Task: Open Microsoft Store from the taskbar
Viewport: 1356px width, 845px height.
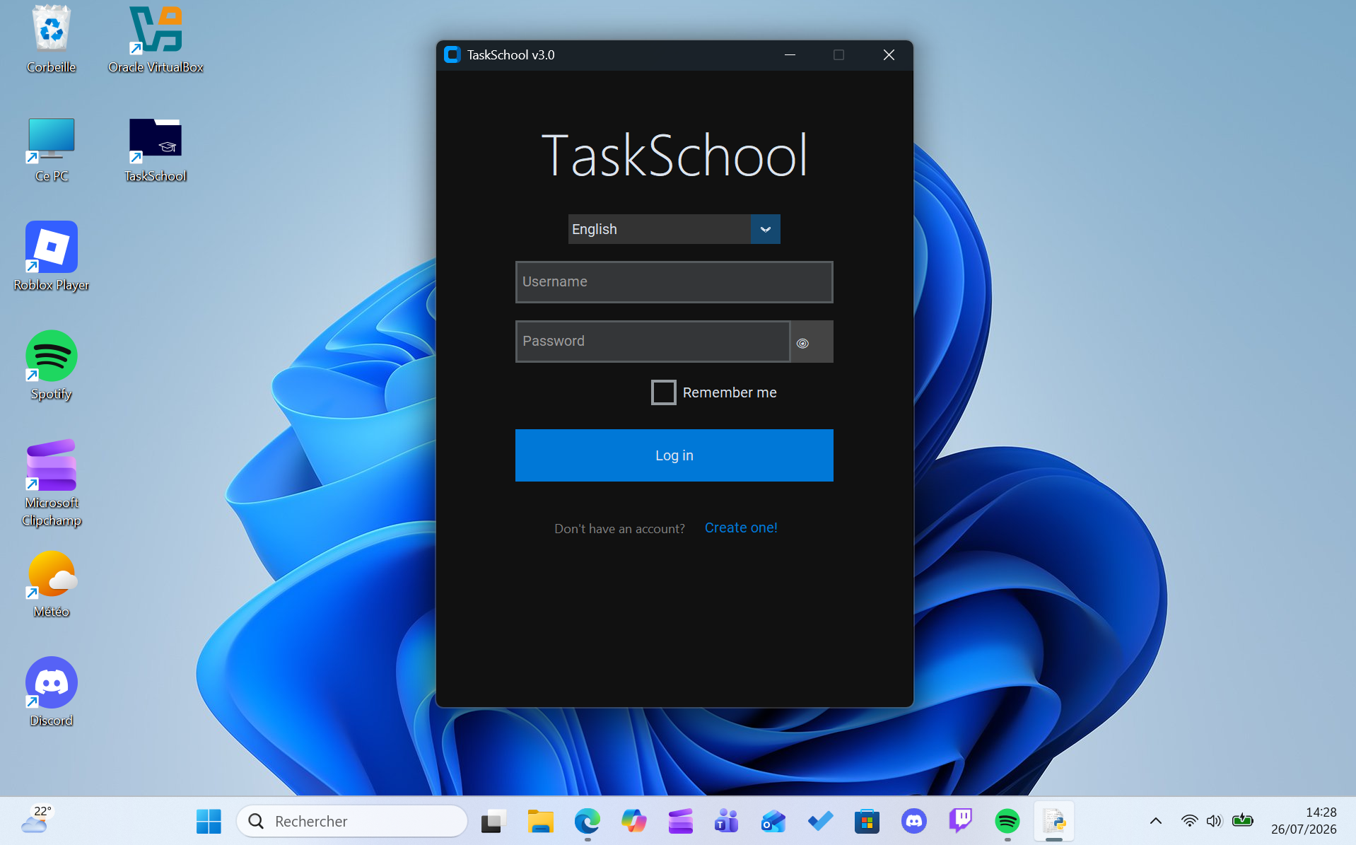Action: 867,821
